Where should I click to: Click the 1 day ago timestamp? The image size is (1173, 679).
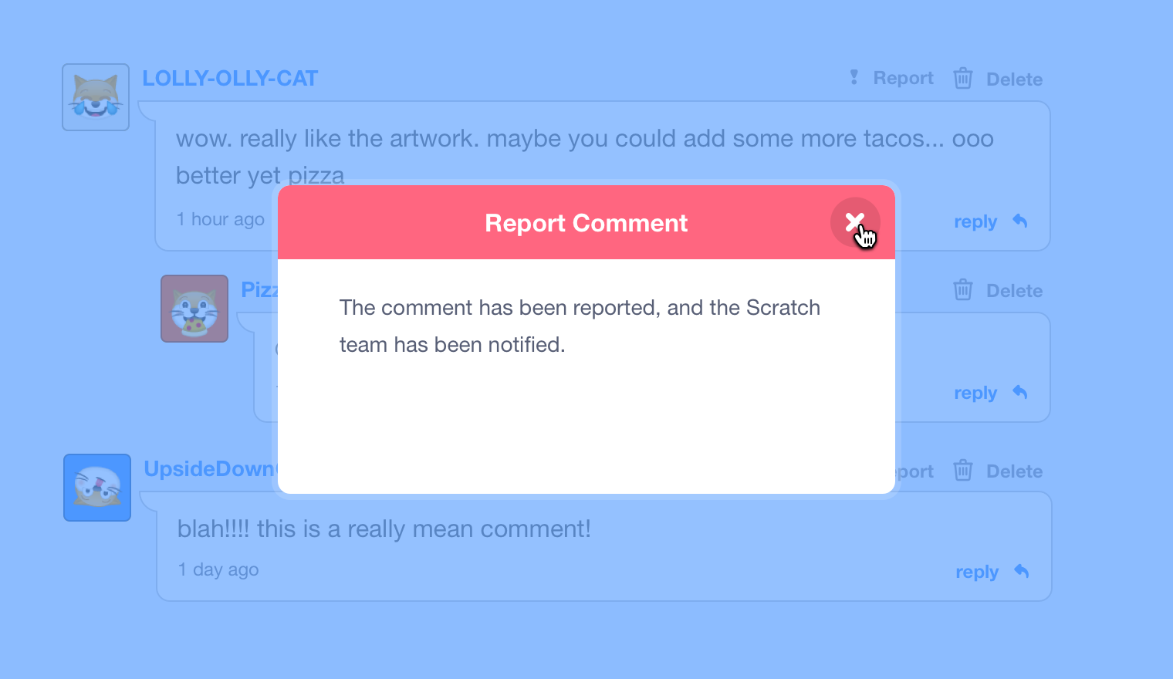pyautogui.click(x=218, y=569)
